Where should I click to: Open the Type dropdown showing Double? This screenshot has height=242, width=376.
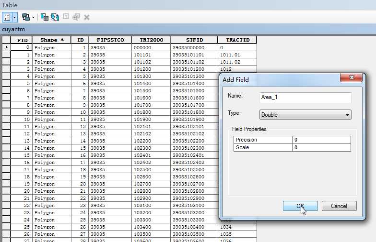[x=305, y=115]
